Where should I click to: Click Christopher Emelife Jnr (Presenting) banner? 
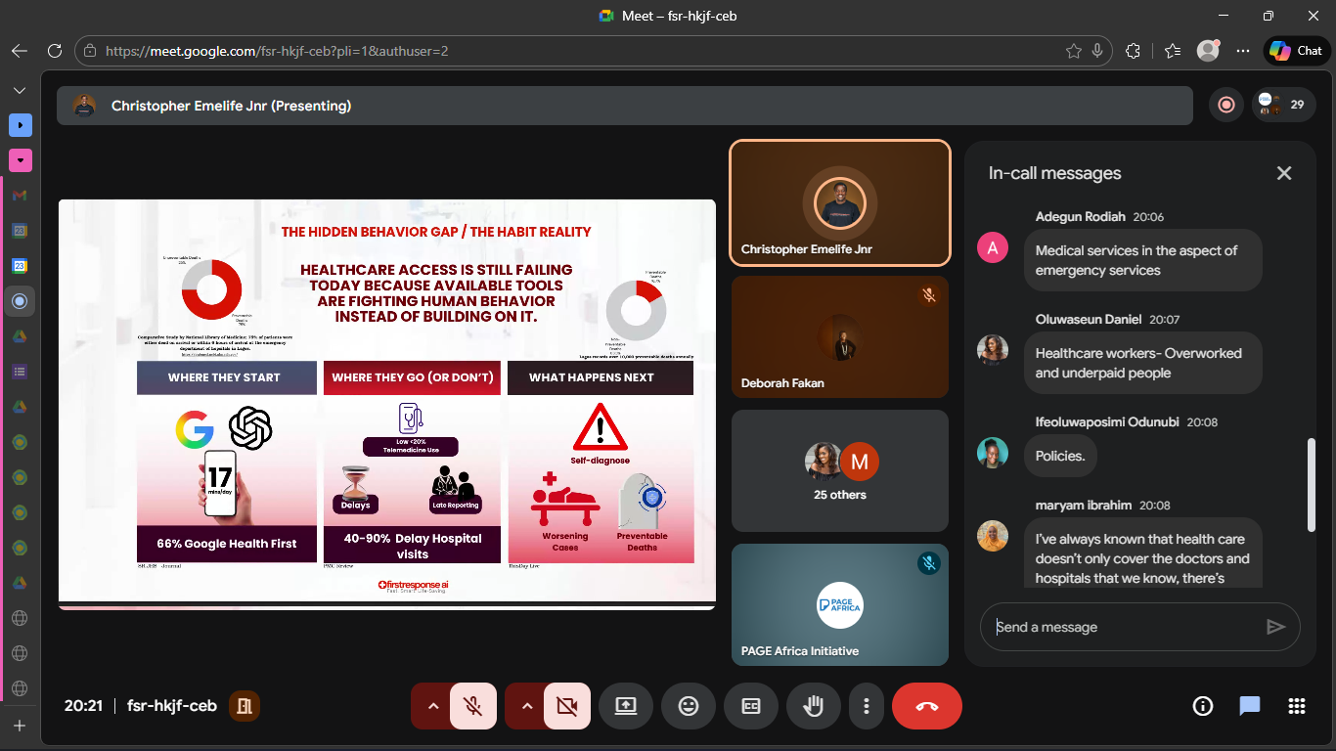(625, 106)
